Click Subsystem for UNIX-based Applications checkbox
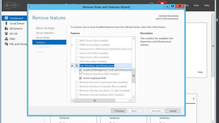Viewport: 219px width, 123px height. coord(77,49)
